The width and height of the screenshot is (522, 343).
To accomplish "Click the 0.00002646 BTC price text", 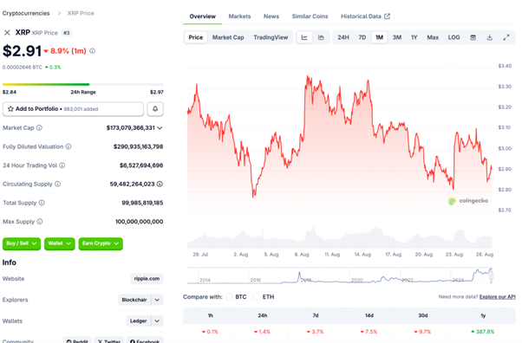I will 23,68.
